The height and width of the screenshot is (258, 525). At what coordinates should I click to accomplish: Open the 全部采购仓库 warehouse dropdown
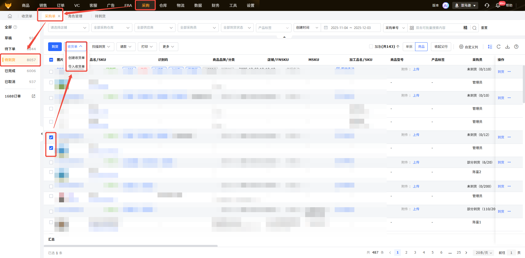(x=112, y=28)
